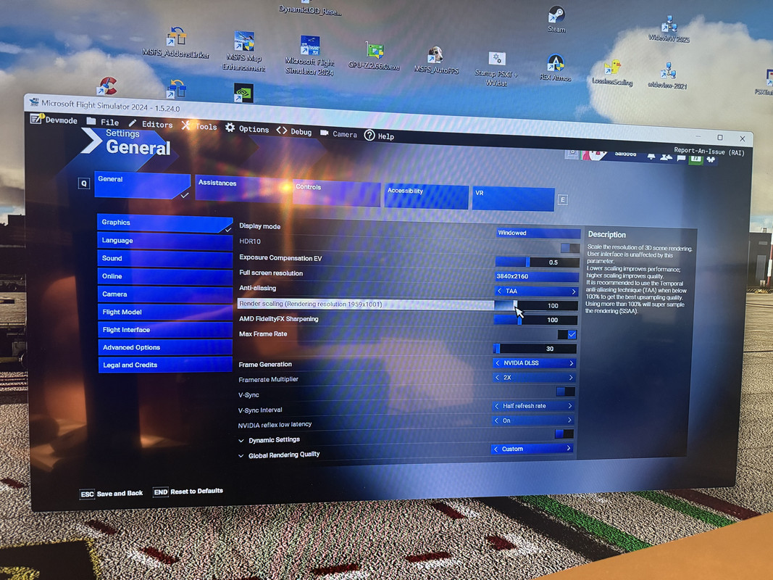
Task: Toggle the HDR10 switch
Action: click(570, 247)
